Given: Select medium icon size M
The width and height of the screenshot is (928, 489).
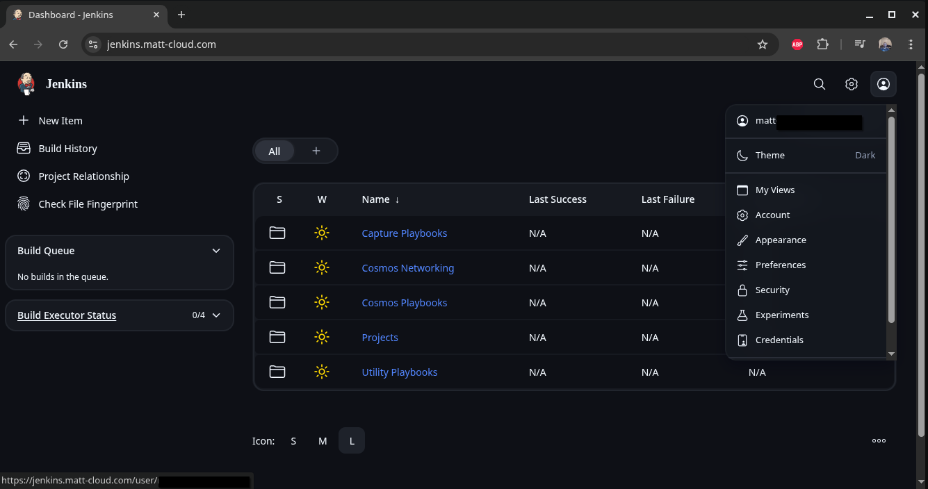Looking at the screenshot, I should pos(323,441).
